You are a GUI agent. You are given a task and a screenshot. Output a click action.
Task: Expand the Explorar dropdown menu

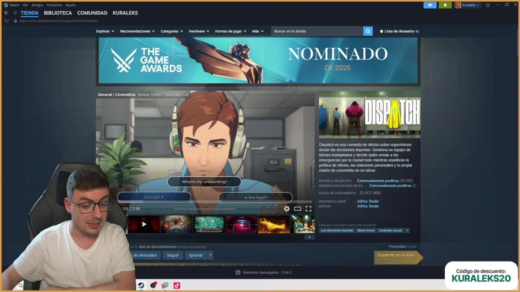(x=105, y=31)
